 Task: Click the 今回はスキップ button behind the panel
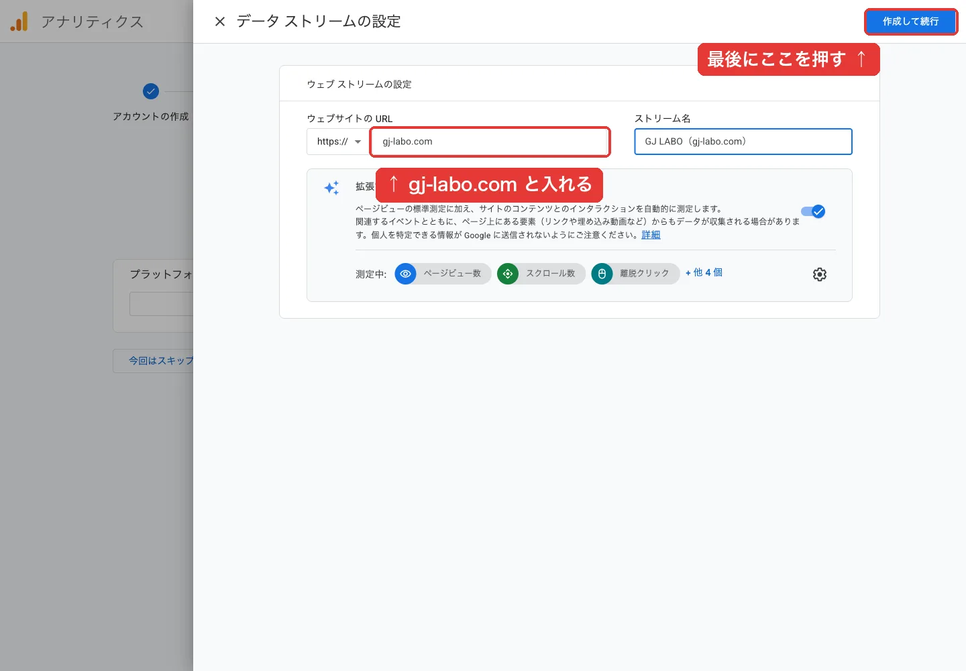coord(153,361)
